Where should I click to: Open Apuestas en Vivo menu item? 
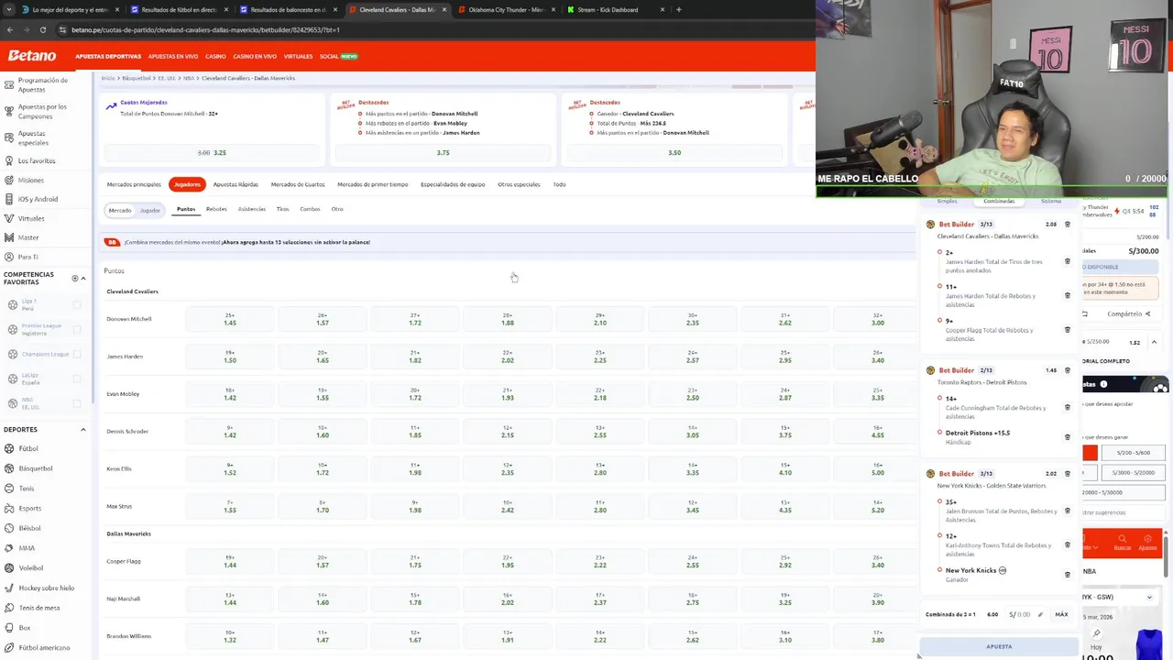pos(173,56)
